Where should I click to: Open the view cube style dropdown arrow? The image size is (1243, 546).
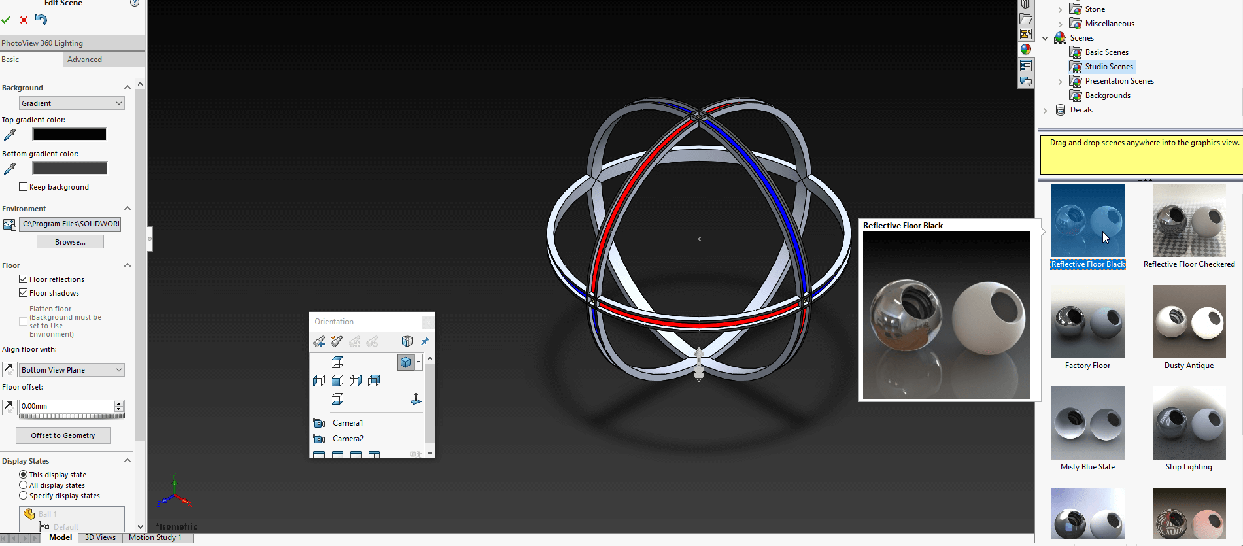pos(418,362)
